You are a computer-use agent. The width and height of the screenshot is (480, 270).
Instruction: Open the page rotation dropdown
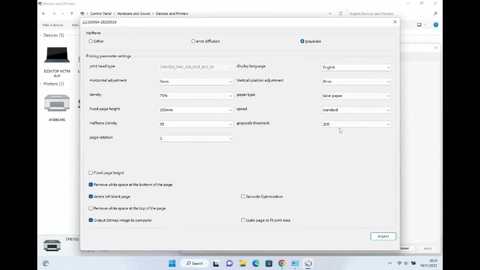pyautogui.click(x=196, y=138)
